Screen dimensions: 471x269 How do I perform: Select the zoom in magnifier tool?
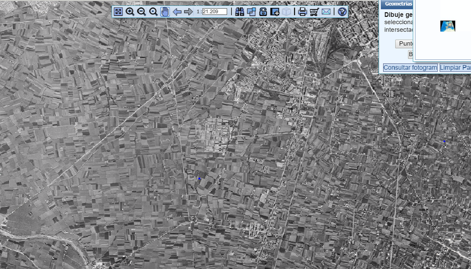click(x=130, y=12)
